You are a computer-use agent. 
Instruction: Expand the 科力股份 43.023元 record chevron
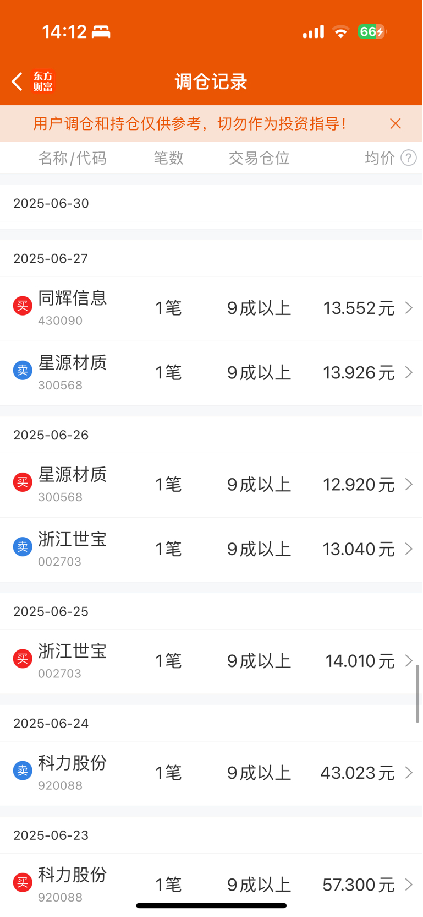pos(409,773)
